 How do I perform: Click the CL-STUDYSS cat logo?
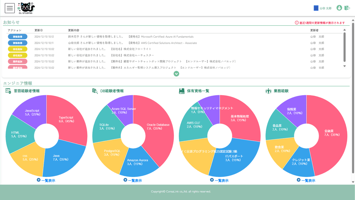click(x=26, y=8)
